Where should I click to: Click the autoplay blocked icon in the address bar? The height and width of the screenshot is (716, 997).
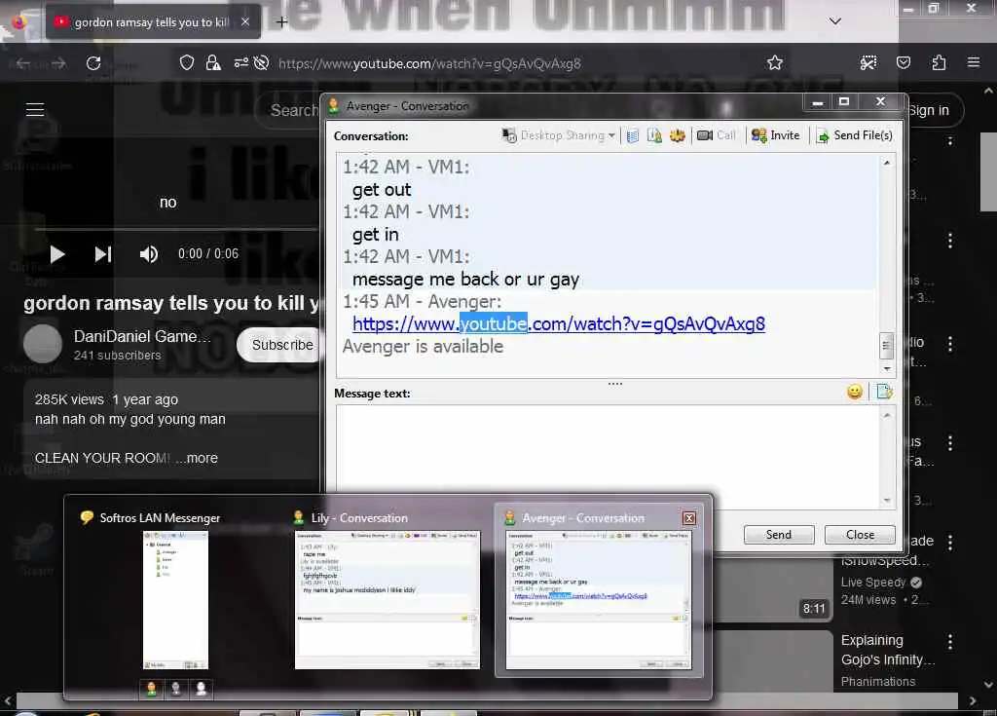click(x=261, y=63)
